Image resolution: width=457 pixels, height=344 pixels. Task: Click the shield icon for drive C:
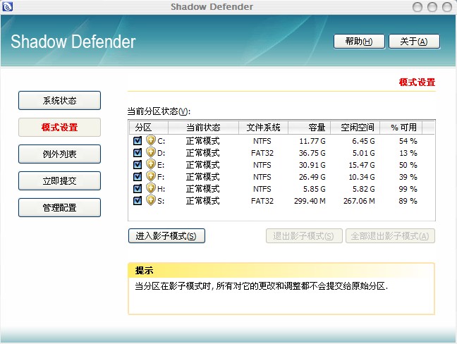(x=151, y=140)
